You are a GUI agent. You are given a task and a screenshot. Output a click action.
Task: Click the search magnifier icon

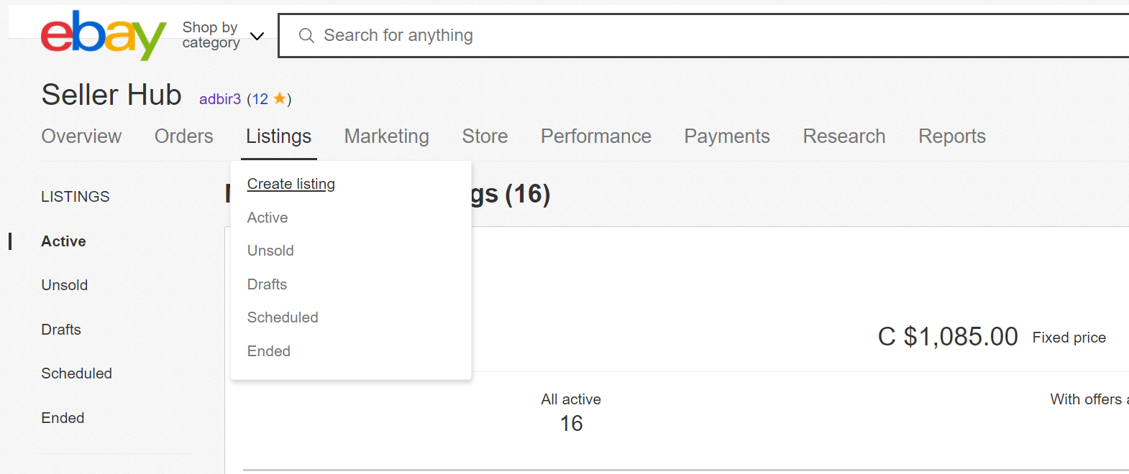306,35
